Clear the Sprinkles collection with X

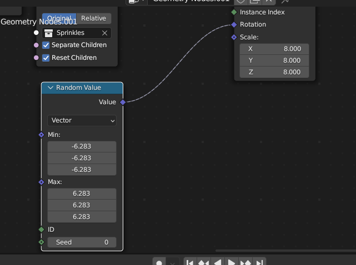click(104, 33)
